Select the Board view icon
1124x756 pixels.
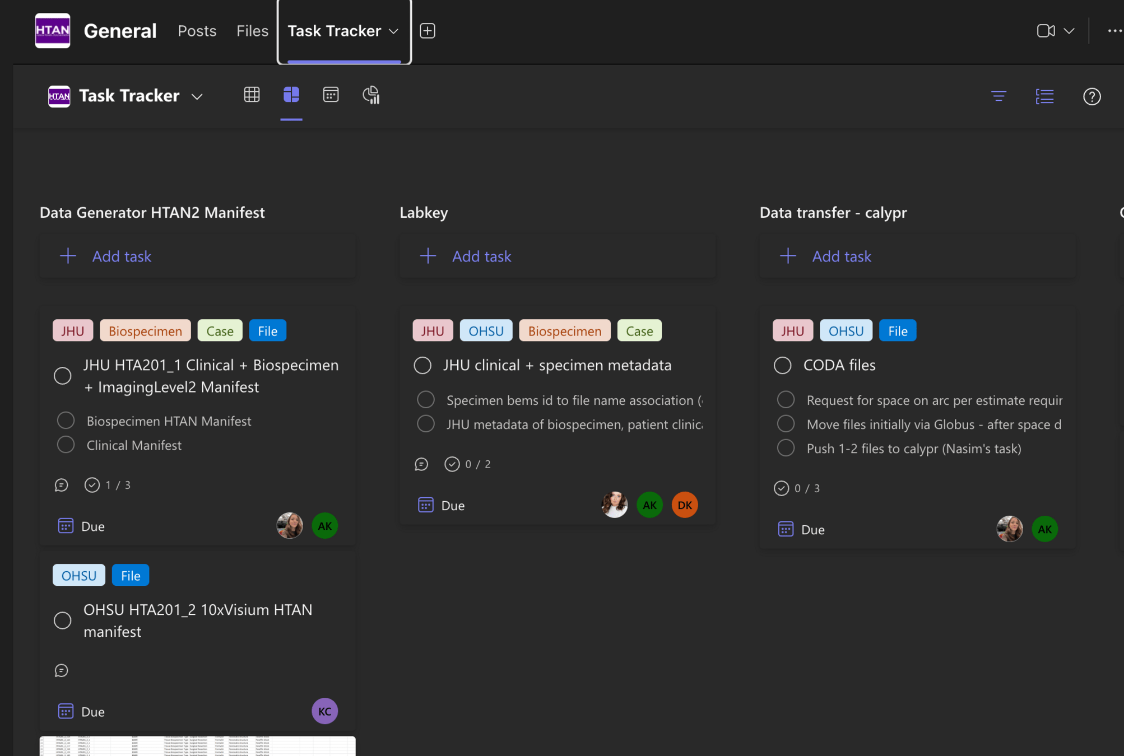291,95
